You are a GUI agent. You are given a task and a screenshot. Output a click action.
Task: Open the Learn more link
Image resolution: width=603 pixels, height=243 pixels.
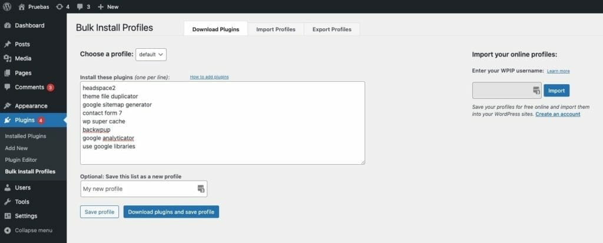558,71
